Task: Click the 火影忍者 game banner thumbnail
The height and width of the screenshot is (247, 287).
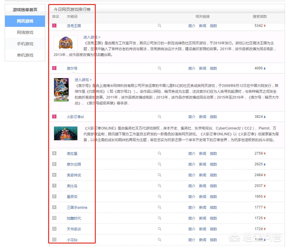Action: point(66,133)
